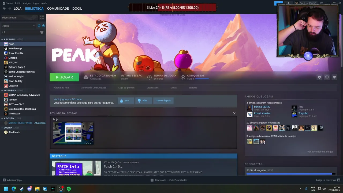Open the COMUNIDADE tab
This screenshot has width=343, height=193.
tap(58, 9)
